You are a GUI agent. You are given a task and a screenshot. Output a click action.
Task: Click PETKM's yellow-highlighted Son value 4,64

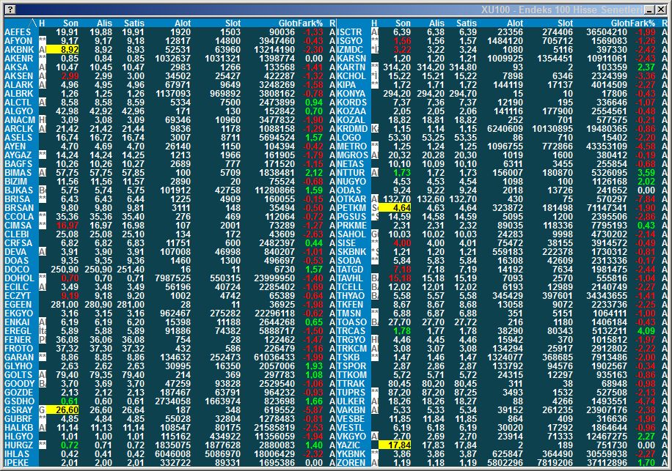click(395, 208)
